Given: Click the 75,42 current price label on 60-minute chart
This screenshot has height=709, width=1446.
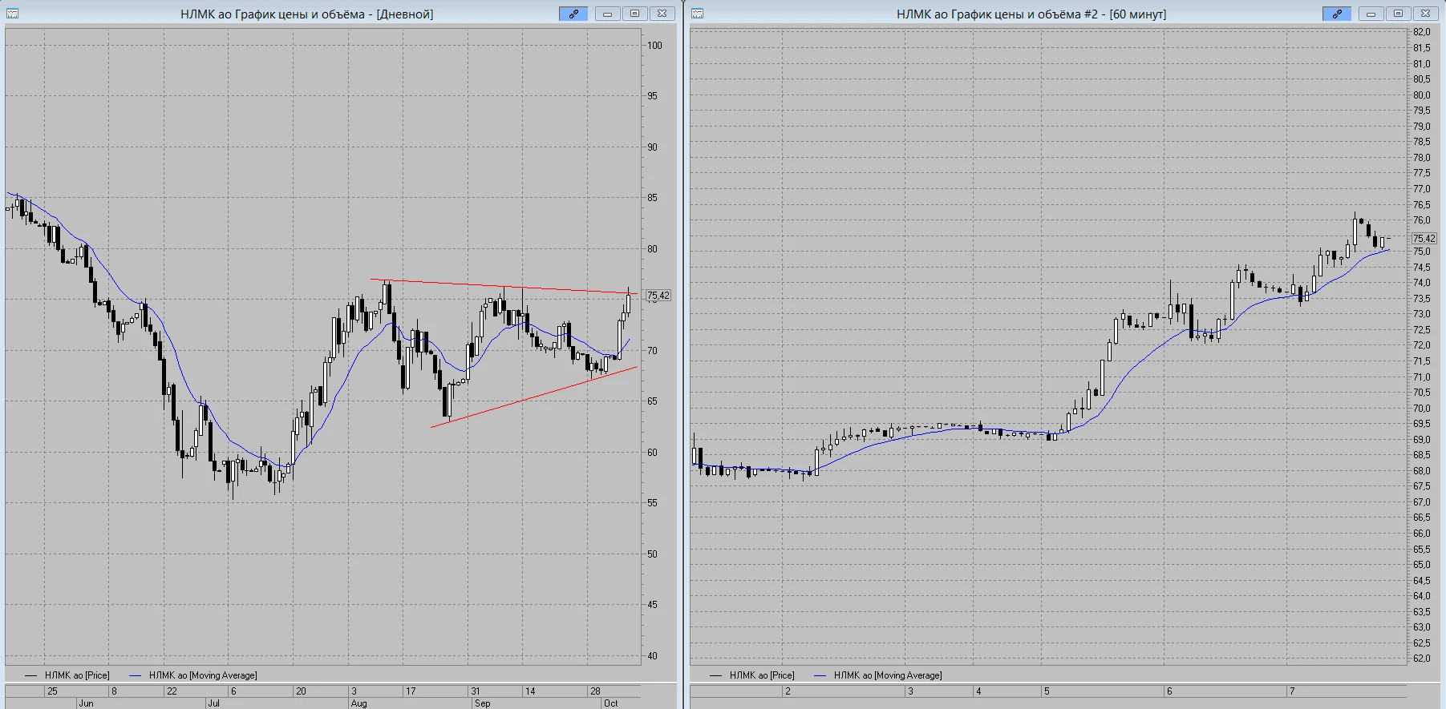Looking at the screenshot, I should pos(1424,239).
